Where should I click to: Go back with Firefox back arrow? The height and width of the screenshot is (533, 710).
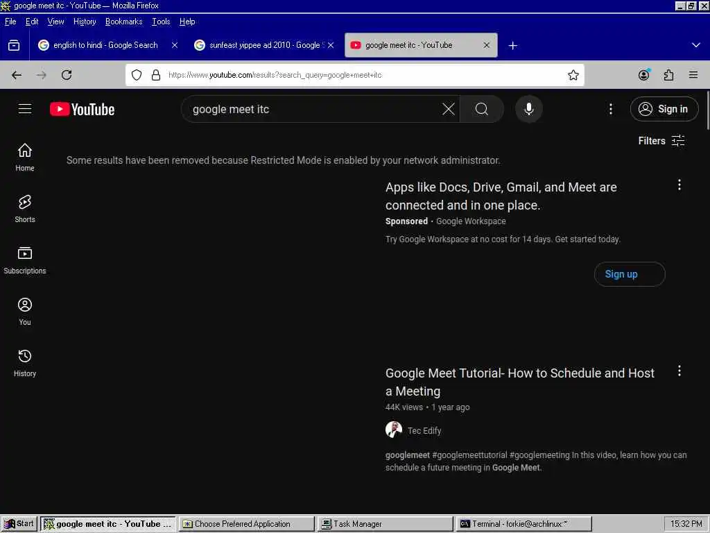(17, 75)
